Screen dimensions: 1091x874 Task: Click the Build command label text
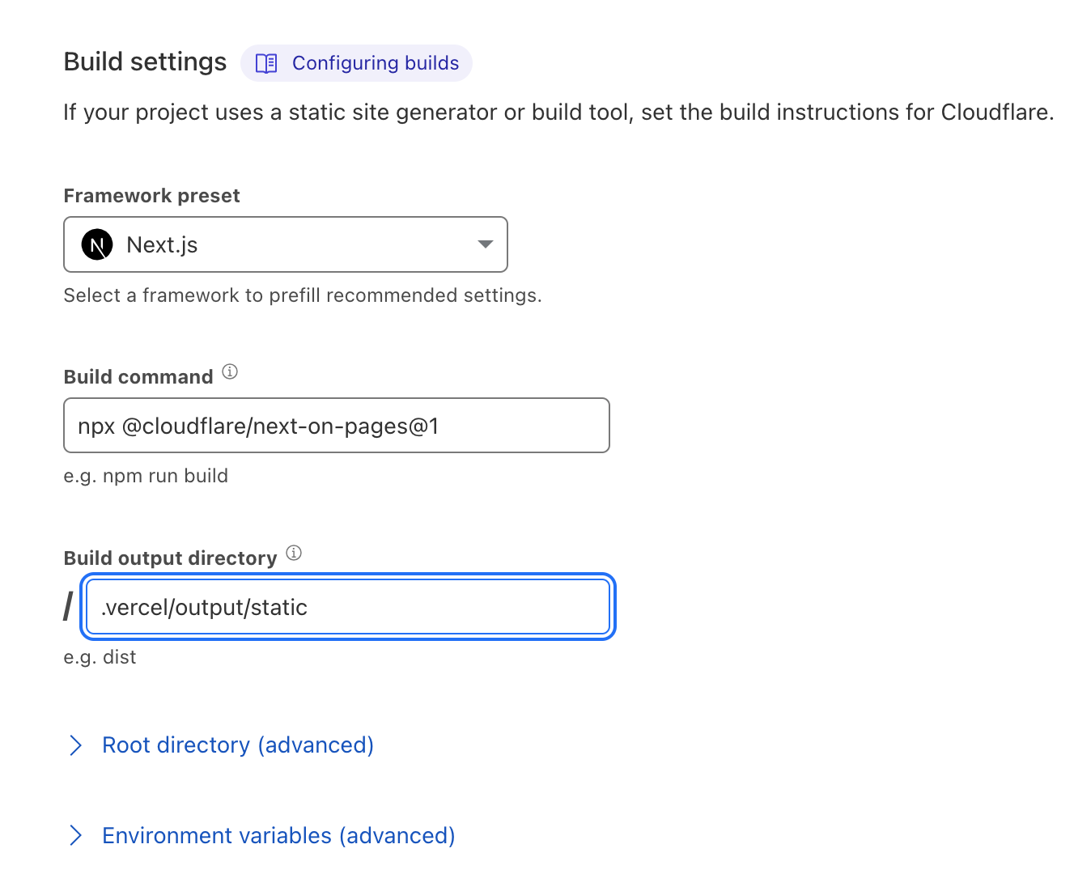point(138,377)
